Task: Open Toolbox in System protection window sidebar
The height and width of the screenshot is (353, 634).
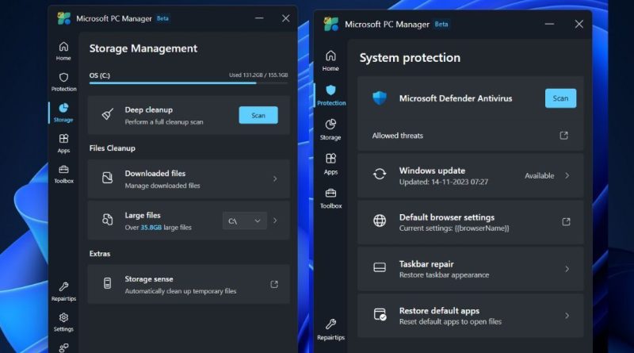Action: (x=330, y=198)
